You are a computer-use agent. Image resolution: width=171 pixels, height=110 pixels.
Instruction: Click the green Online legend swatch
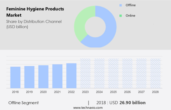click(x=121, y=15)
